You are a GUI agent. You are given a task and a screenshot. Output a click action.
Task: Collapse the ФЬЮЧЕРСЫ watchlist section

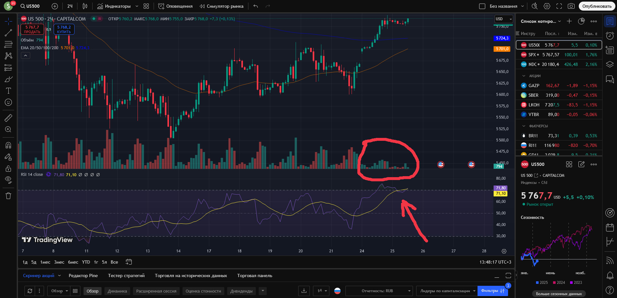click(523, 126)
